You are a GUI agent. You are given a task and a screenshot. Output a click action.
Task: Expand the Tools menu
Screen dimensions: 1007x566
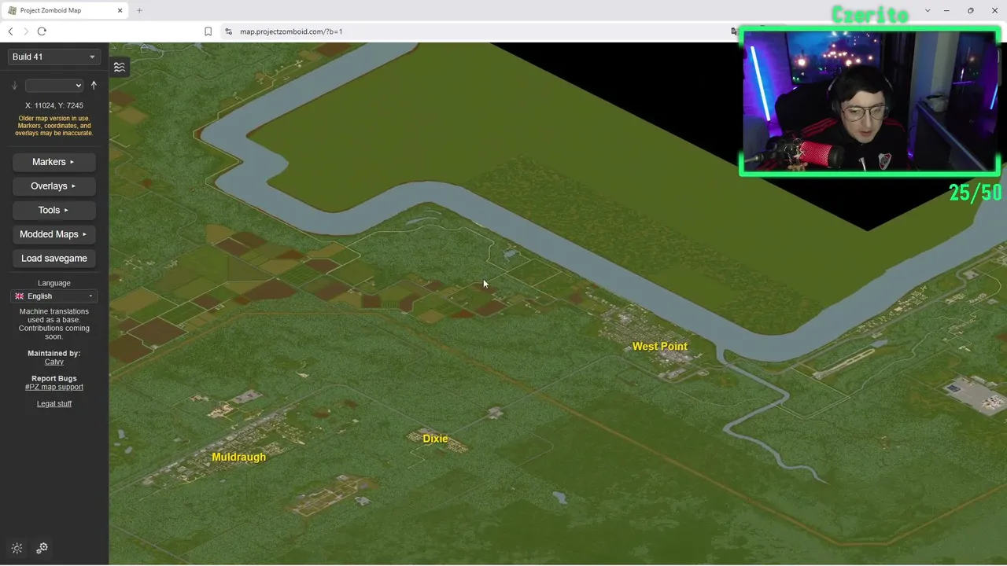(x=54, y=210)
